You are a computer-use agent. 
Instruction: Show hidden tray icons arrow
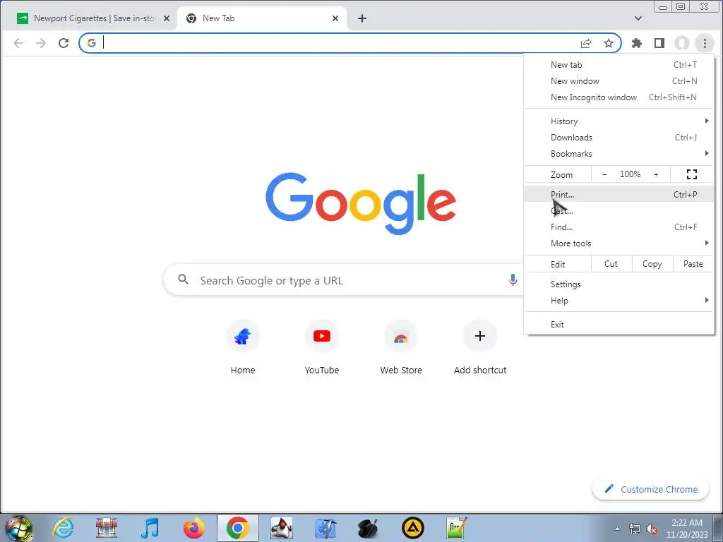tap(617, 529)
